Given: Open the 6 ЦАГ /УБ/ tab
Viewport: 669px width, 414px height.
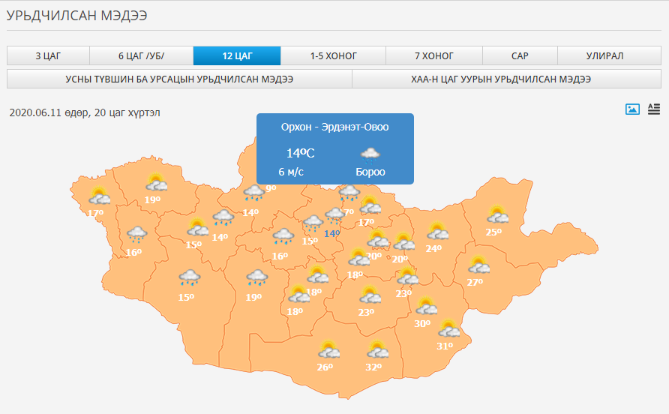Looking at the screenshot, I should (141, 56).
